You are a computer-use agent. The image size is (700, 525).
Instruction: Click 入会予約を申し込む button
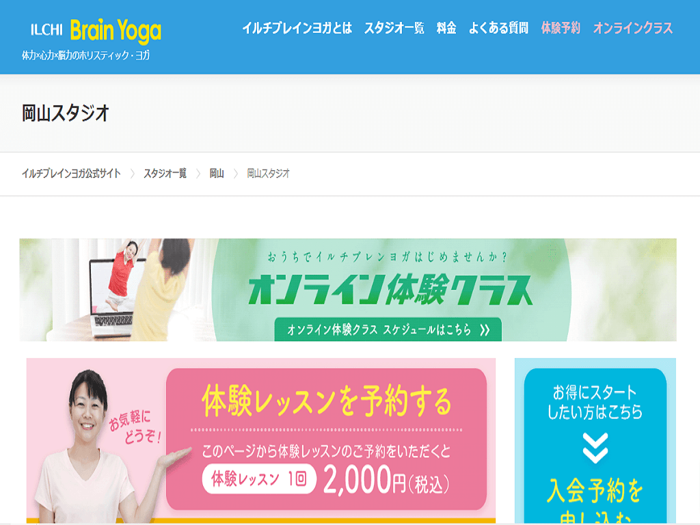[595, 500]
